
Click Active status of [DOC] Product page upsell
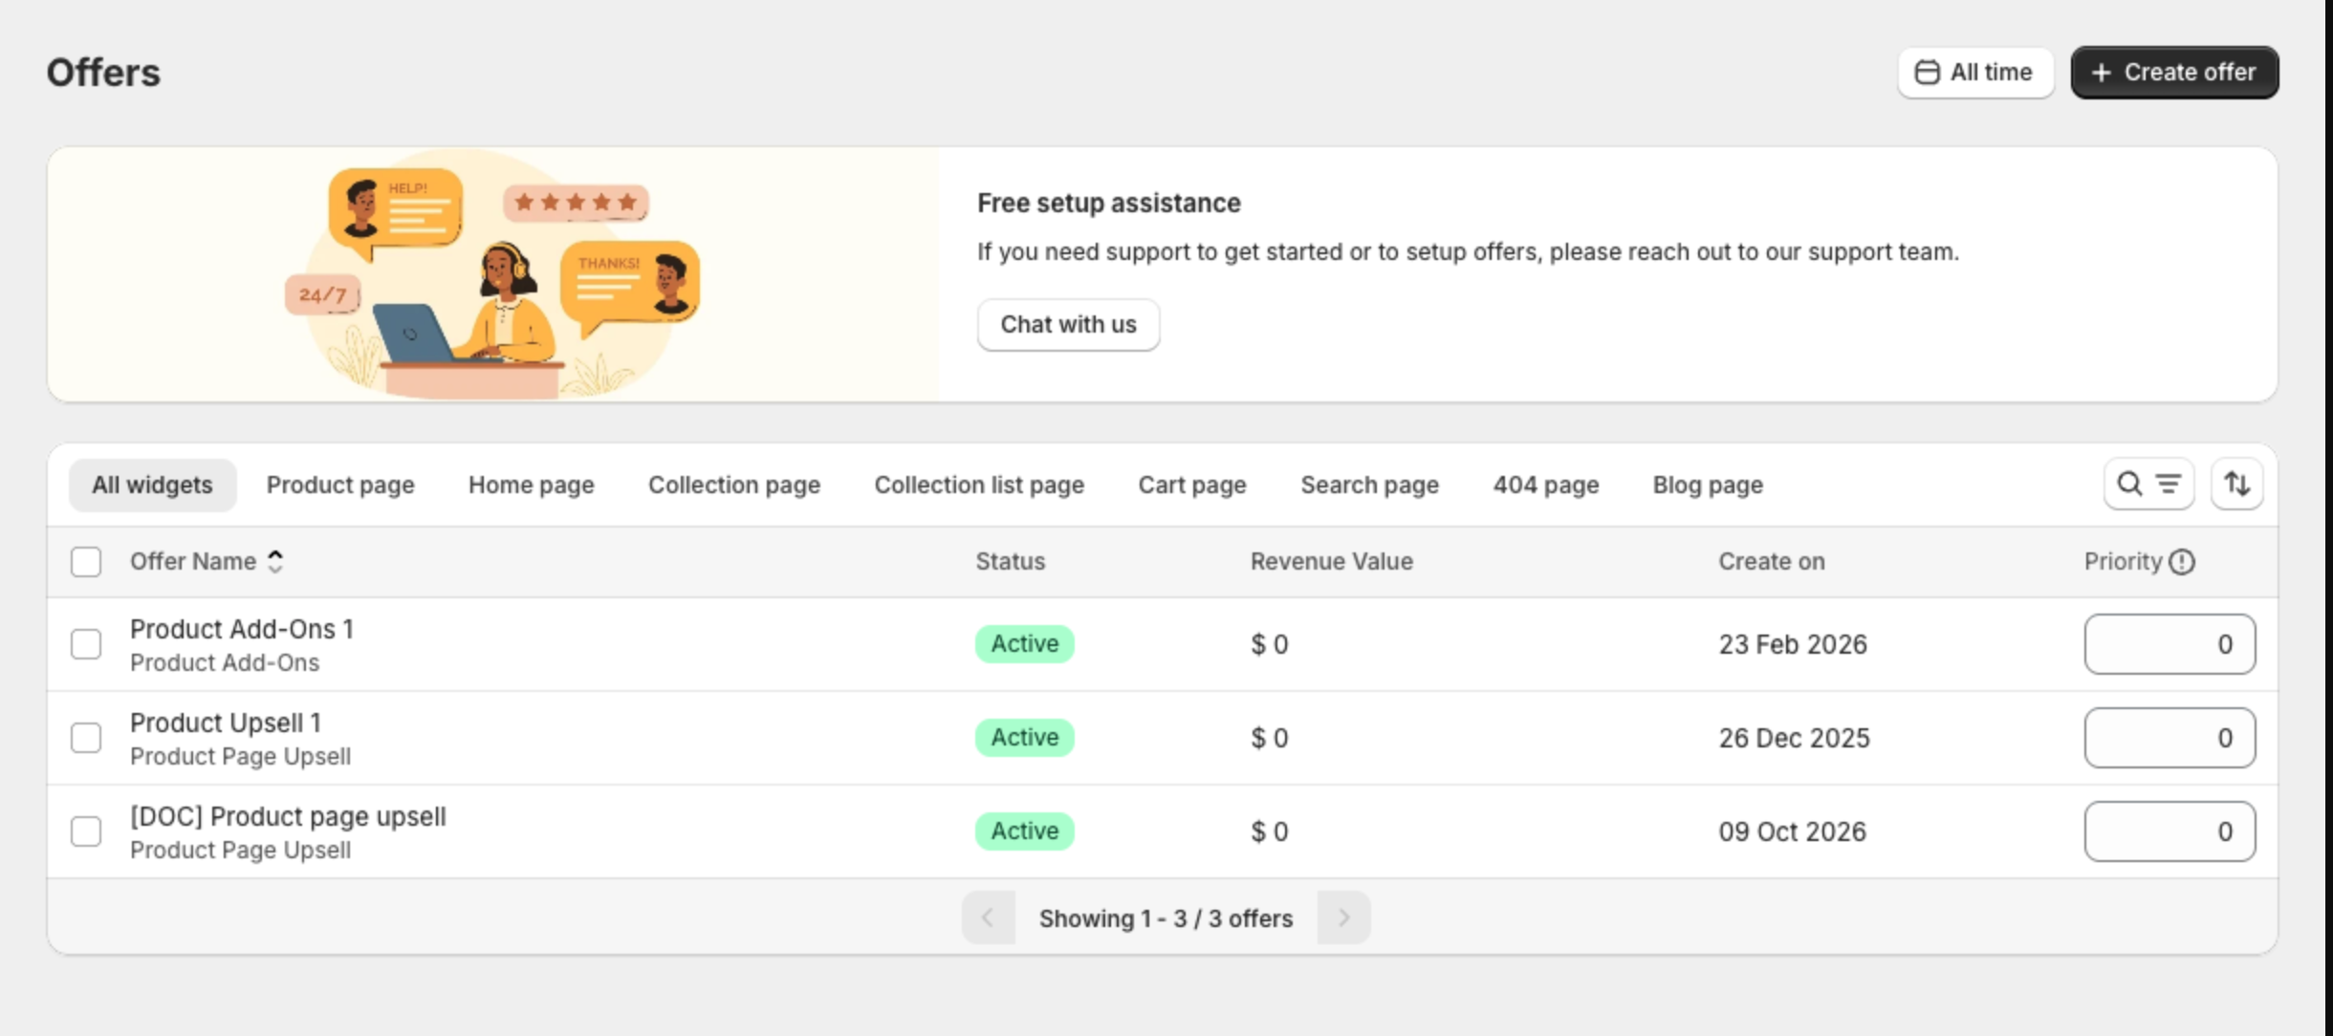(x=1024, y=831)
